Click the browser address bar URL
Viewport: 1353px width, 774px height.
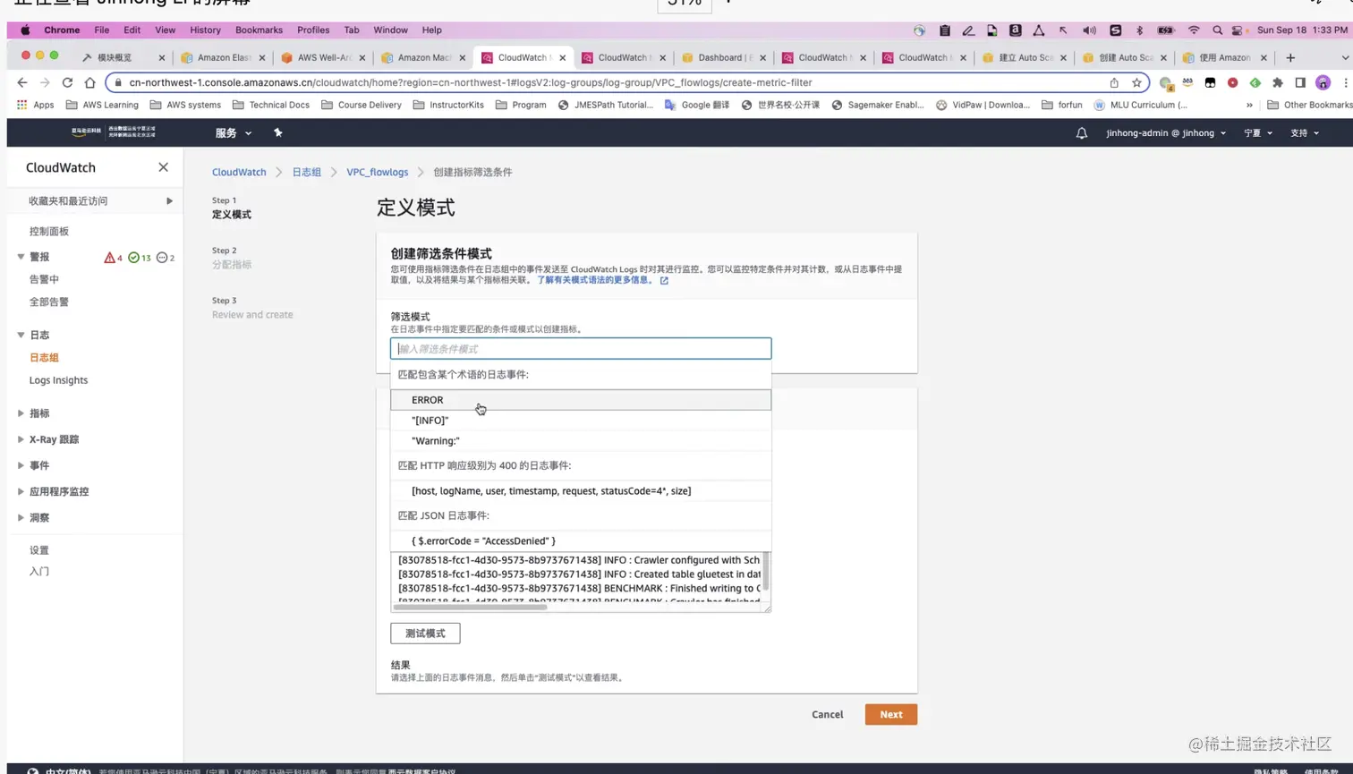pos(471,82)
